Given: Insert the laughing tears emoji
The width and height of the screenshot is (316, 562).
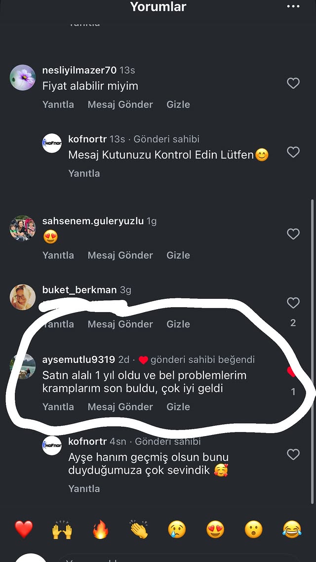Looking at the screenshot, I should (292, 530).
